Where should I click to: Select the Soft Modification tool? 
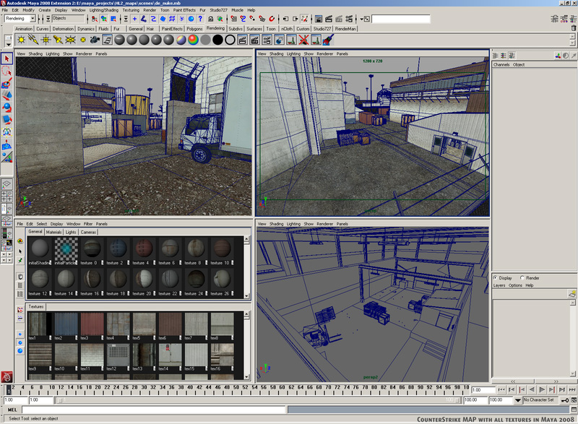[x=7, y=144]
